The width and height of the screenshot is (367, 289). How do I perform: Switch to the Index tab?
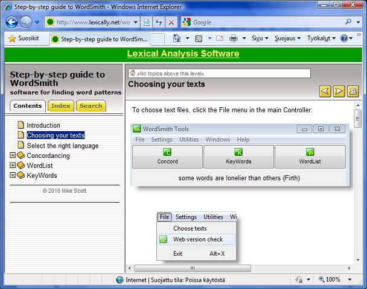pos(61,106)
